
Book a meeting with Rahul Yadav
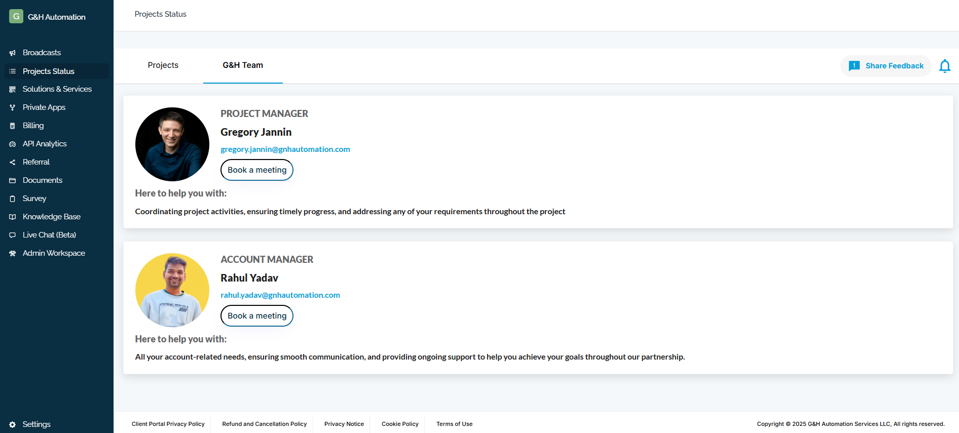coord(257,316)
